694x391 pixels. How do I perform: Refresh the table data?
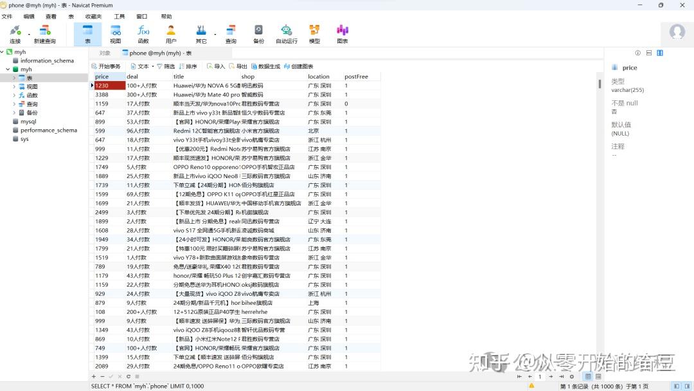pos(129,376)
